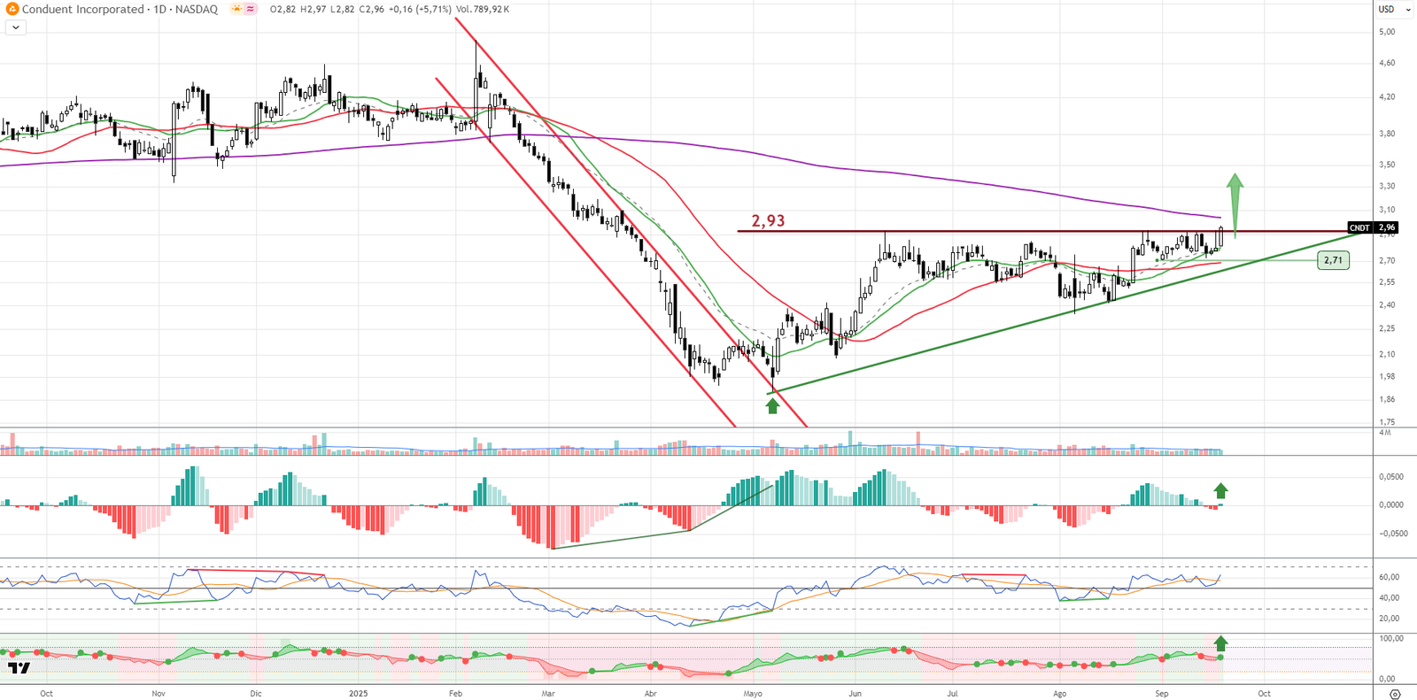The image size is (1417, 700).
Task: Click the green arrow below the May low
Action: (772, 406)
